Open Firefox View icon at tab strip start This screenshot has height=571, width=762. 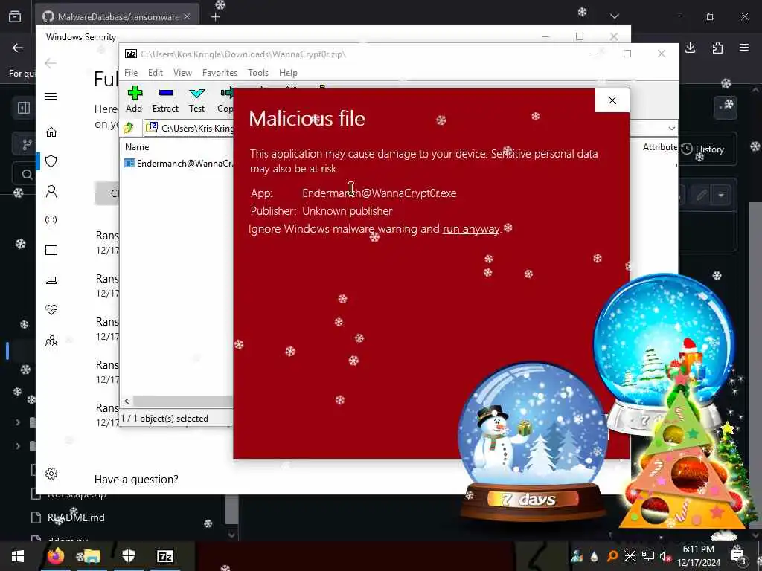click(15, 16)
